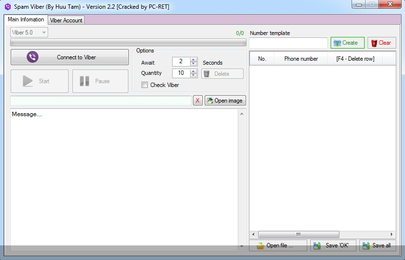Click the green folder icon on Open file
The width and height of the screenshot is (405, 260).
260,245
